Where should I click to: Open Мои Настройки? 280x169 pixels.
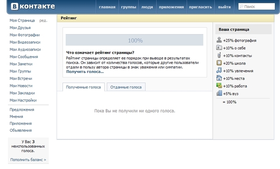23,100
